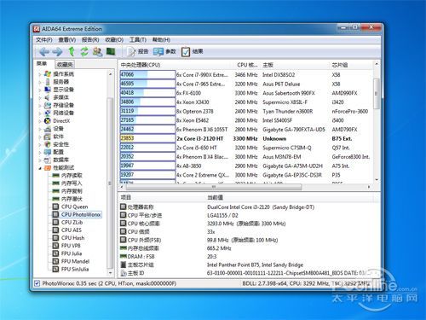The width and height of the screenshot is (426, 320).
Task: Open the 报告(R) menu
Action: coord(90,40)
